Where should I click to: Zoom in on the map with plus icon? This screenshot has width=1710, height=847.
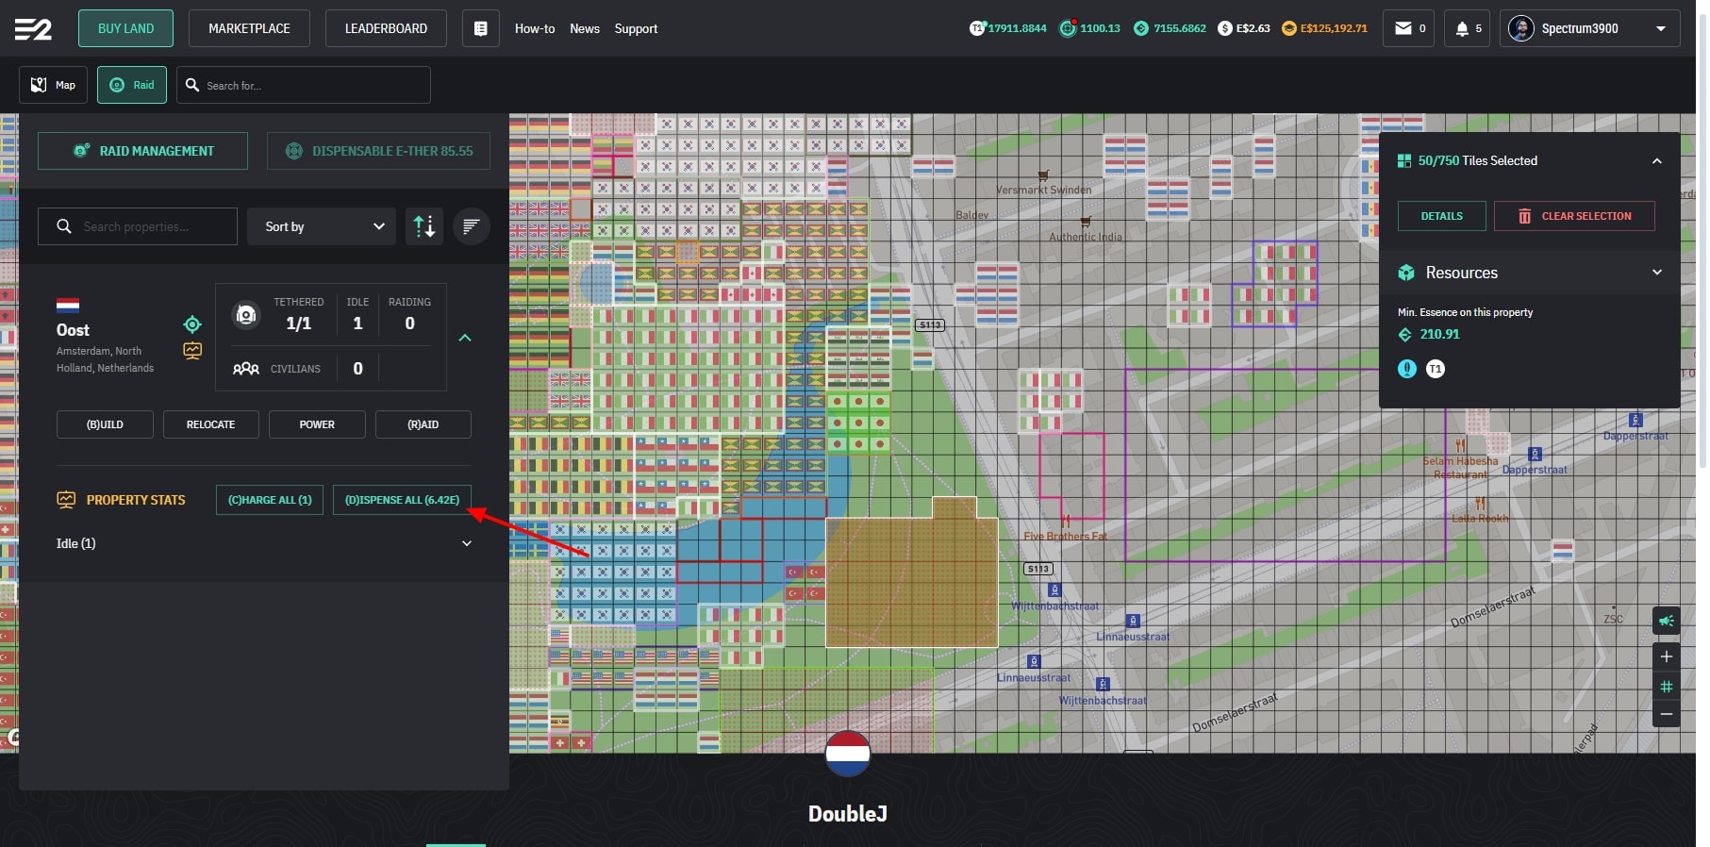point(1666,656)
